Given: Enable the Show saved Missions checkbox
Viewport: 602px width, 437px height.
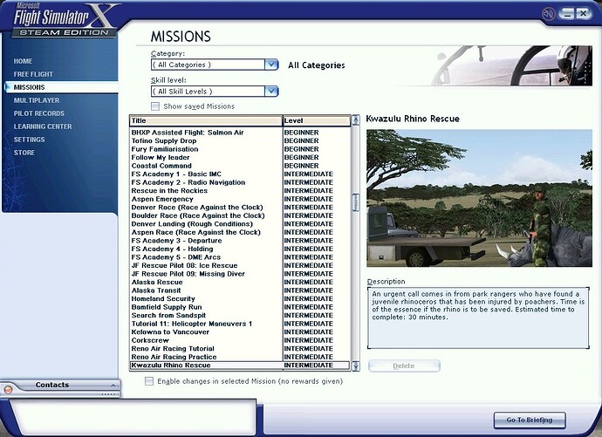Looking at the screenshot, I should pyautogui.click(x=155, y=106).
